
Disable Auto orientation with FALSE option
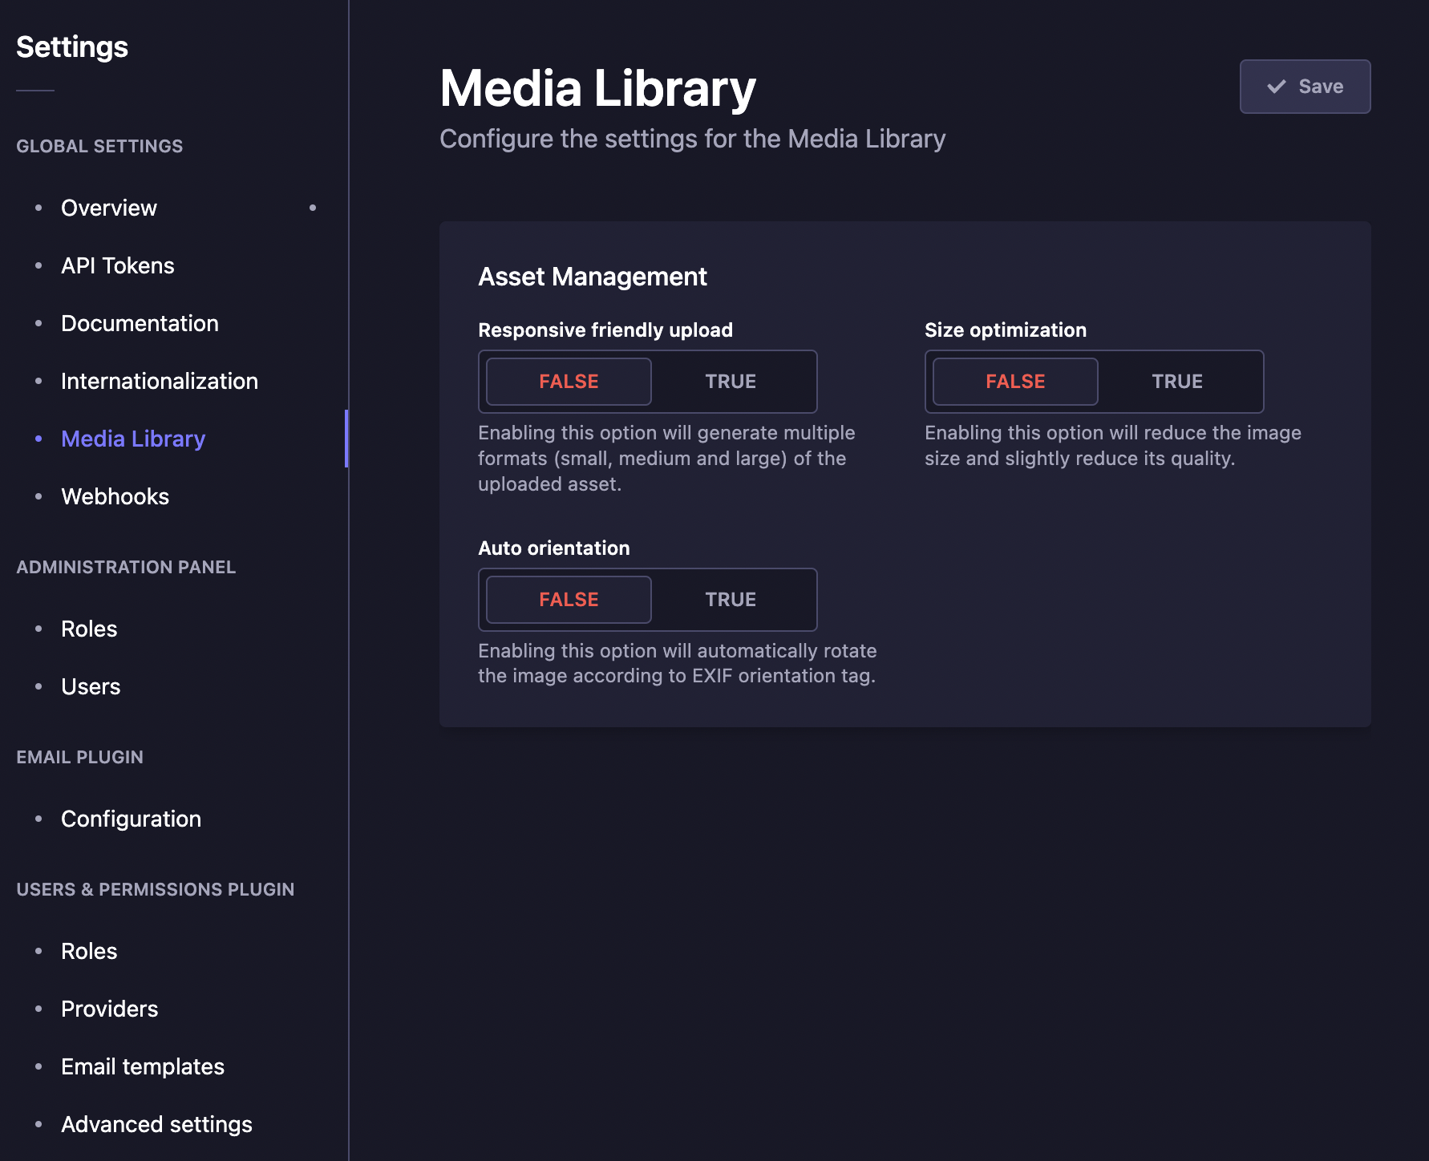567,599
